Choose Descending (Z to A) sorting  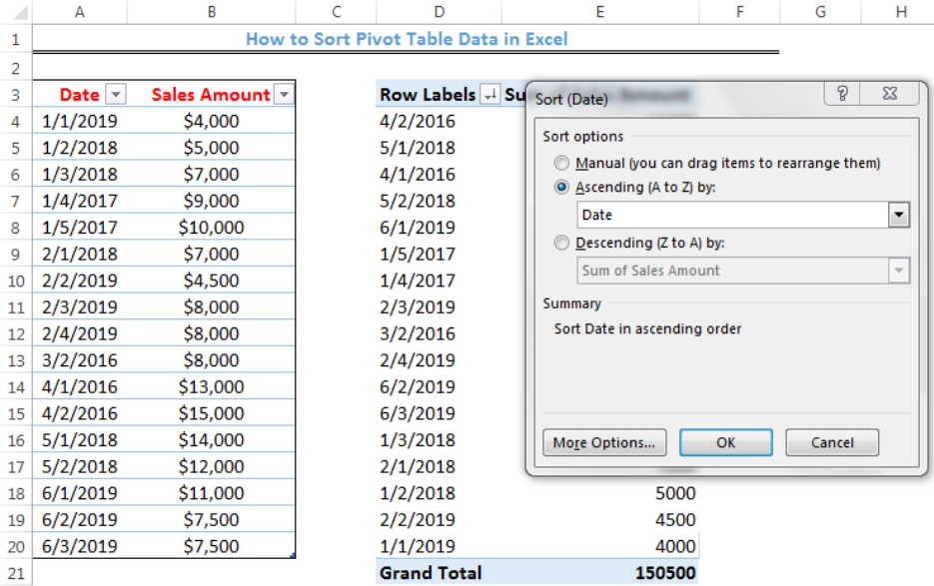pos(561,243)
